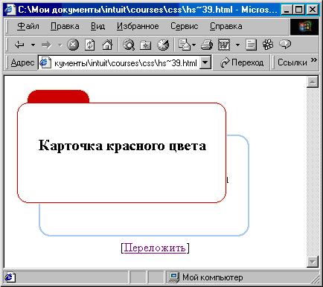Click the address bar input field

[124, 62]
